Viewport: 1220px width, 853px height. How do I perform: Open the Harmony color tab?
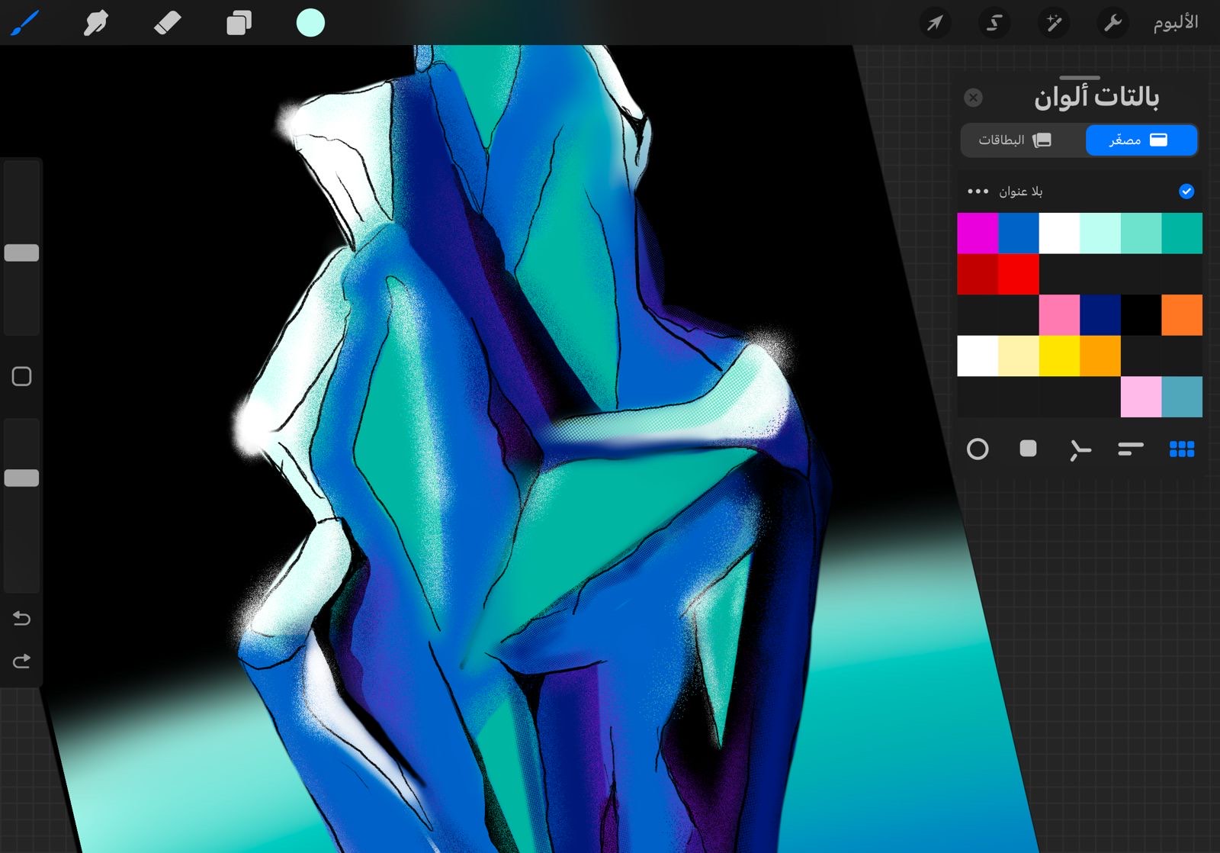click(x=1080, y=450)
